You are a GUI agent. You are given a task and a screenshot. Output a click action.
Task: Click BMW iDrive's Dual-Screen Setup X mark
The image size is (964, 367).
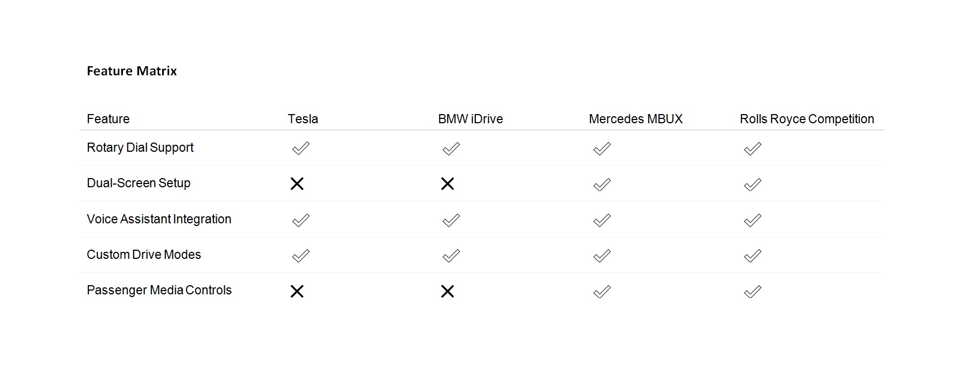tap(447, 184)
